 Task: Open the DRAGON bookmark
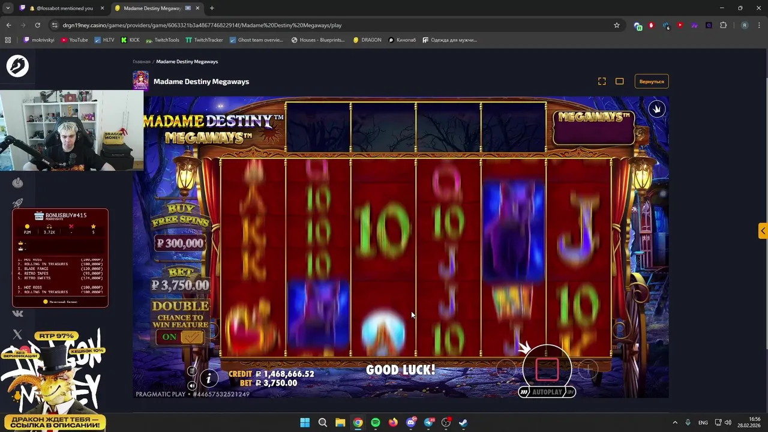[x=367, y=40]
